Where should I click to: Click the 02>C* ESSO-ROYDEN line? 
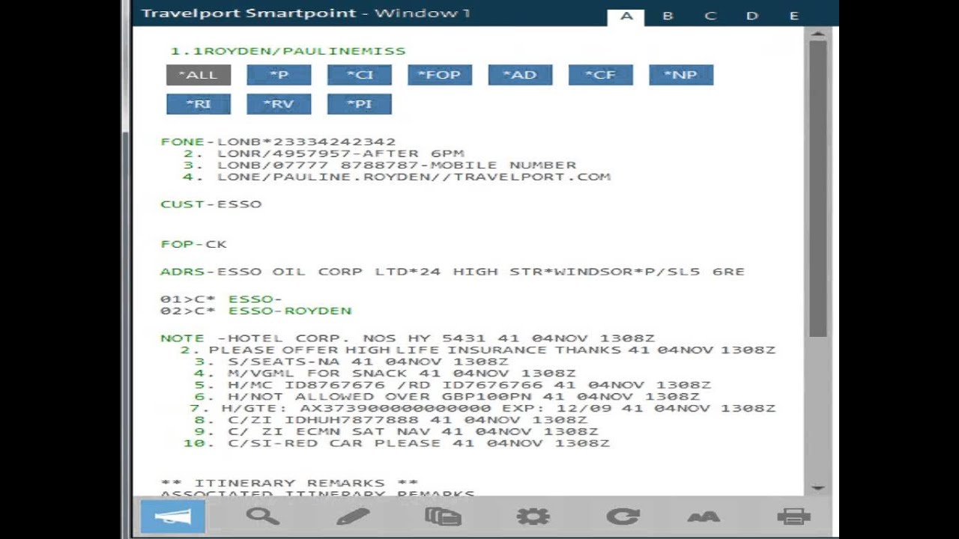tap(256, 311)
